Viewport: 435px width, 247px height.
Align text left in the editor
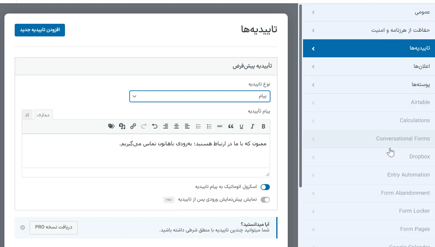coord(187,126)
